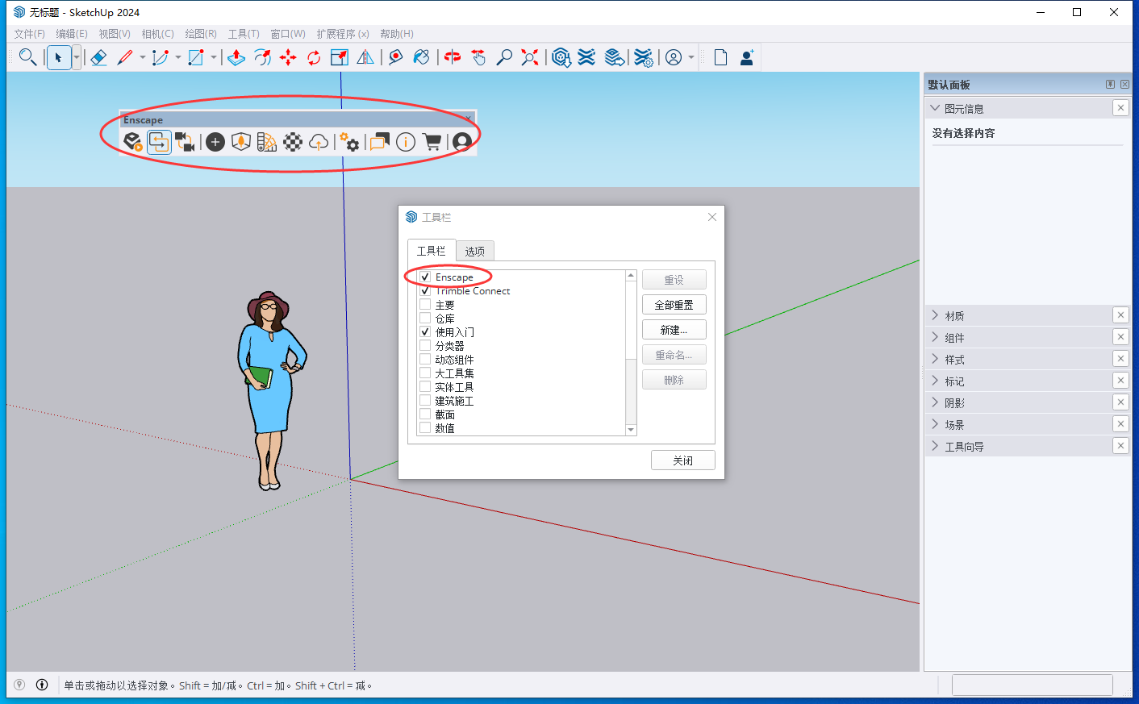Select the Scale tool
The width and height of the screenshot is (1139, 704).
(340, 57)
